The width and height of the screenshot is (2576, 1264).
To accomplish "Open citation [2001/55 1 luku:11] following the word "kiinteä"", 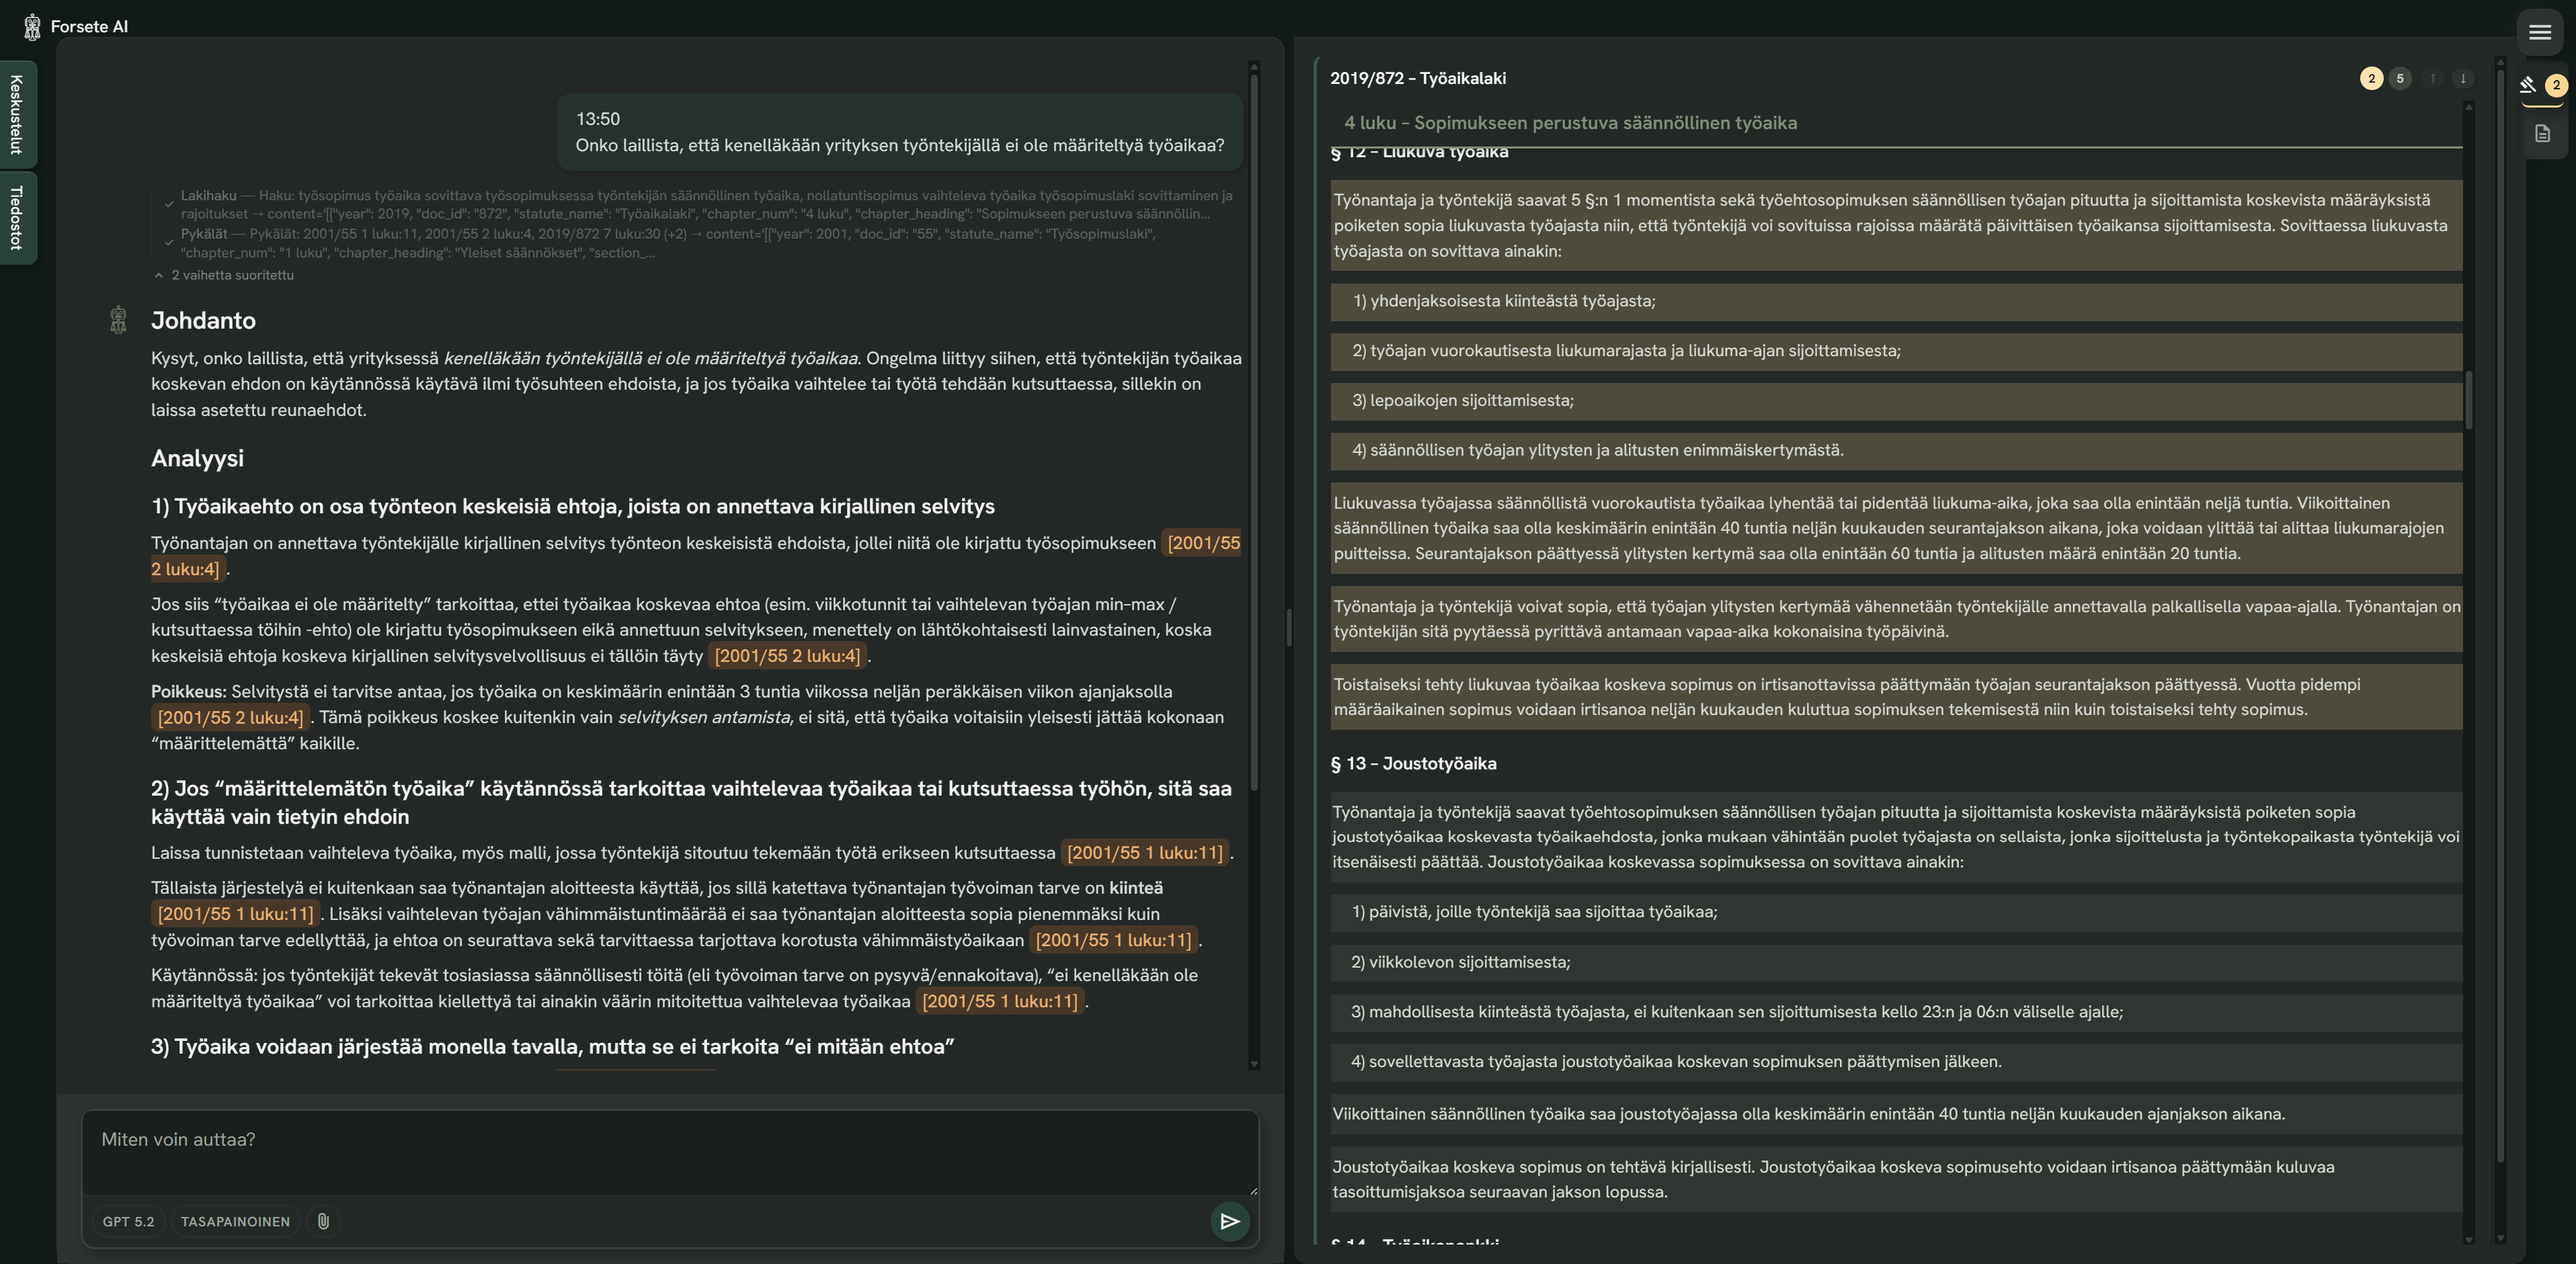I will click(236, 914).
